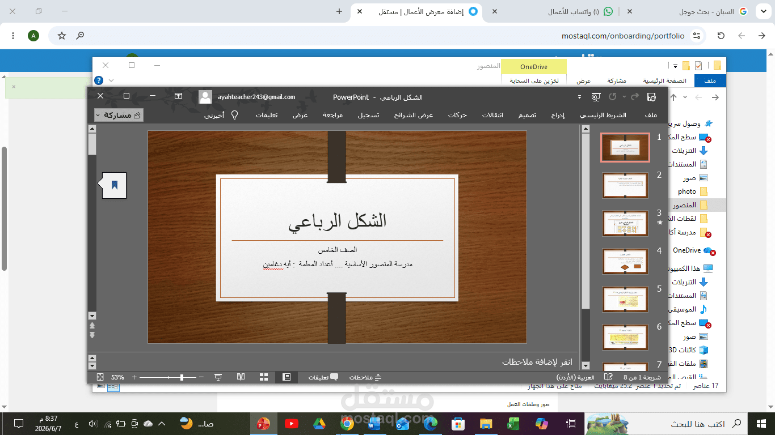Open the الشريط الرئيسي ribbon tab
Image resolution: width=775 pixels, height=435 pixels.
(603, 115)
